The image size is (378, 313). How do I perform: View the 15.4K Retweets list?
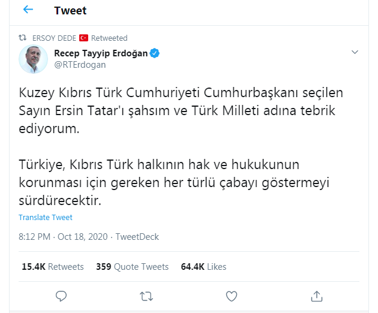pos(53,267)
